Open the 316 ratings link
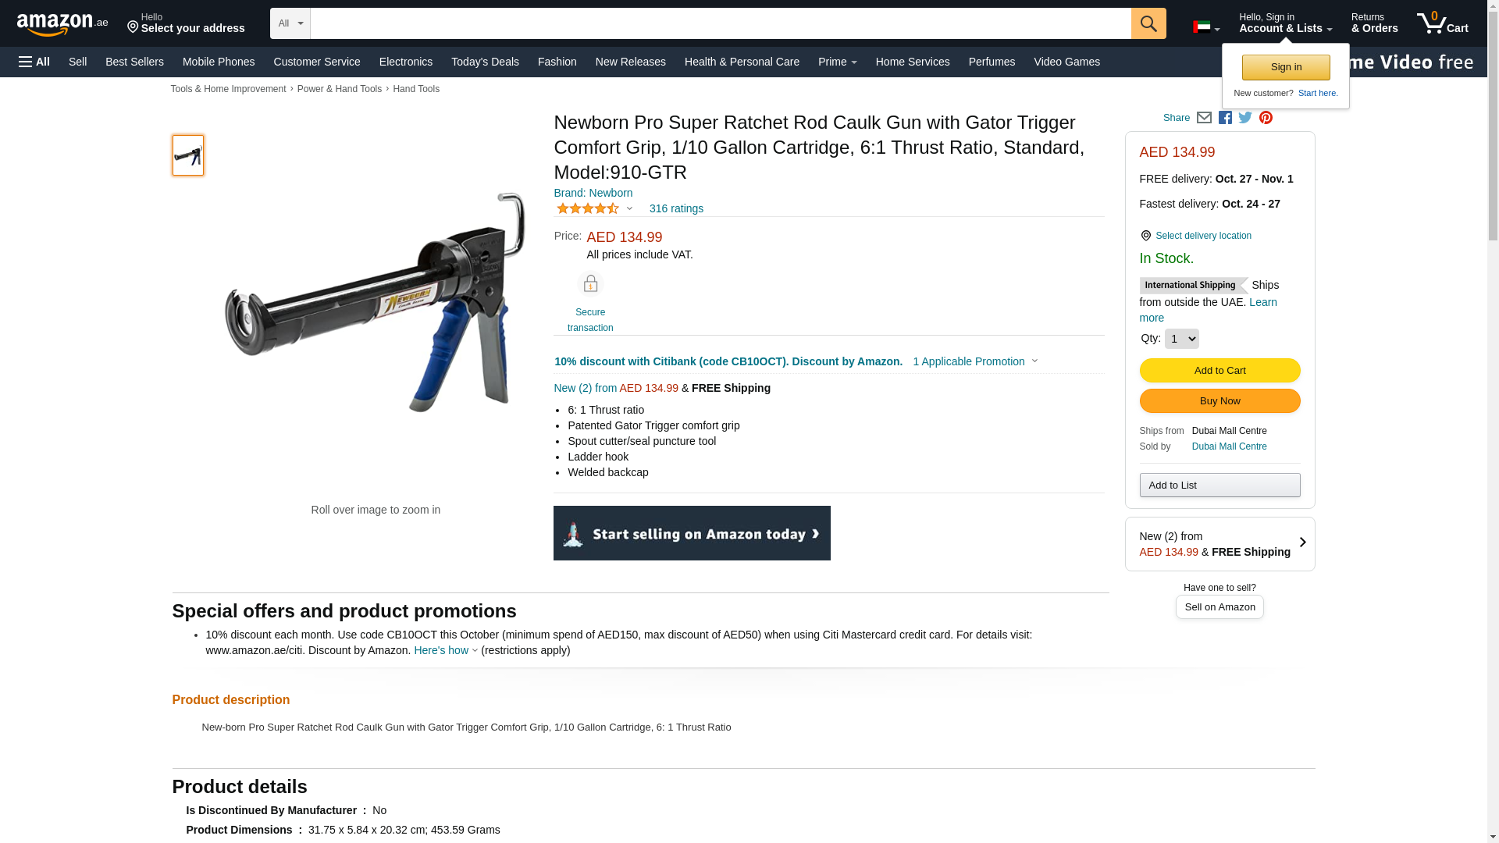The image size is (1499, 843). tap(676, 208)
